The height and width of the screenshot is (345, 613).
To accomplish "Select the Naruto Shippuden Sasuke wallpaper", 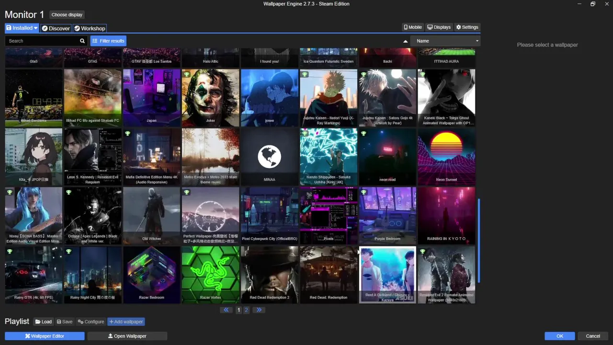I will coord(329,157).
